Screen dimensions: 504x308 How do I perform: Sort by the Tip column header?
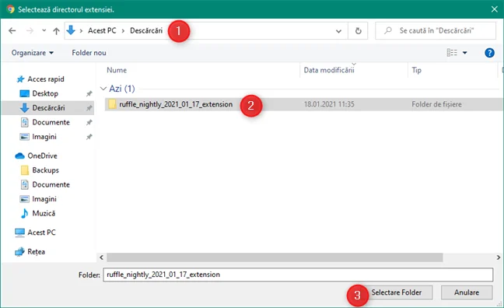click(x=417, y=70)
